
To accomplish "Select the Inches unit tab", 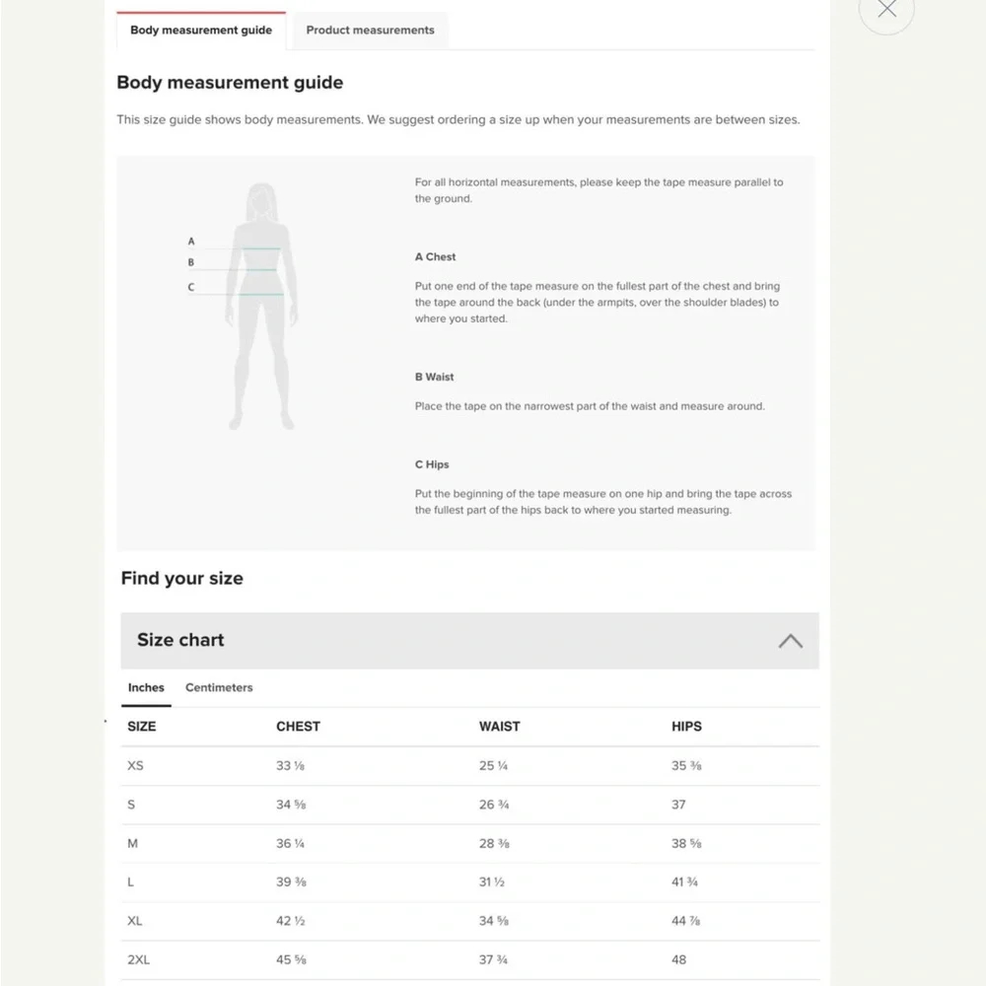I will 146,688.
